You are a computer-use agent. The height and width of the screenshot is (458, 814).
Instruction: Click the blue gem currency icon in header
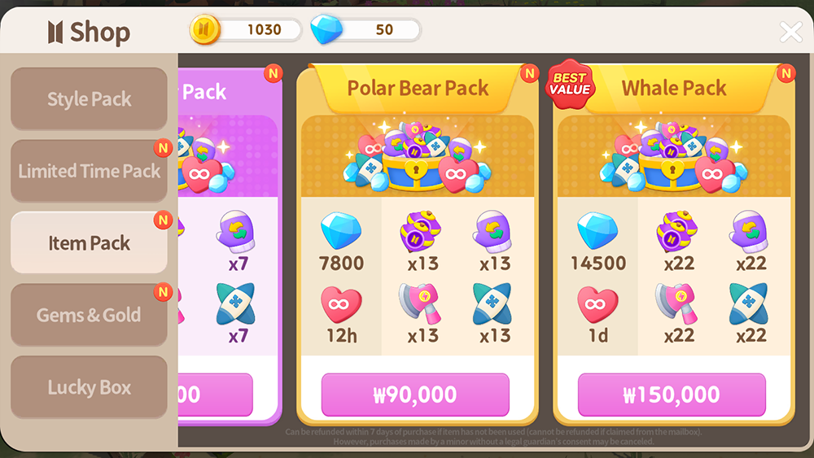click(326, 29)
